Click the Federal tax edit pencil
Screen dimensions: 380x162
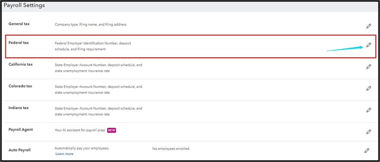(x=368, y=45)
